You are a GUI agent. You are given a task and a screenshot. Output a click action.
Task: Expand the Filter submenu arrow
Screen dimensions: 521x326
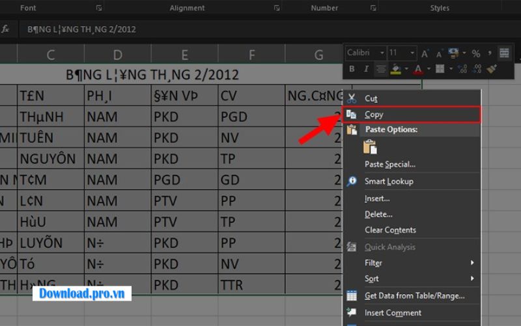(x=472, y=263)
